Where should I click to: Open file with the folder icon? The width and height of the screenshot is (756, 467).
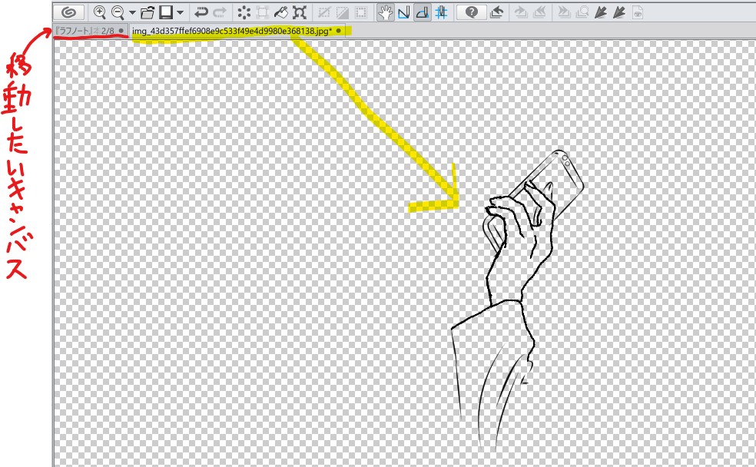(148, 12)
